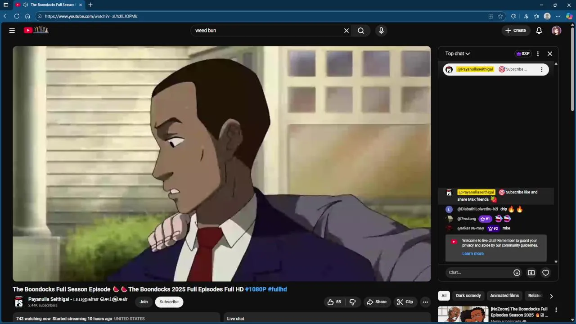Create a Clip of the video
This screenshot has height=324, width=576.
pos(405,302)
